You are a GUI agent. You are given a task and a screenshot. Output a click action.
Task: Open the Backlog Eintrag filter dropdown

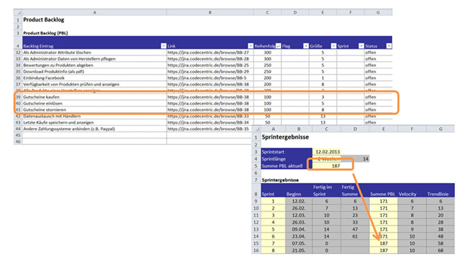pyautogui.click(x=163, y=46)
